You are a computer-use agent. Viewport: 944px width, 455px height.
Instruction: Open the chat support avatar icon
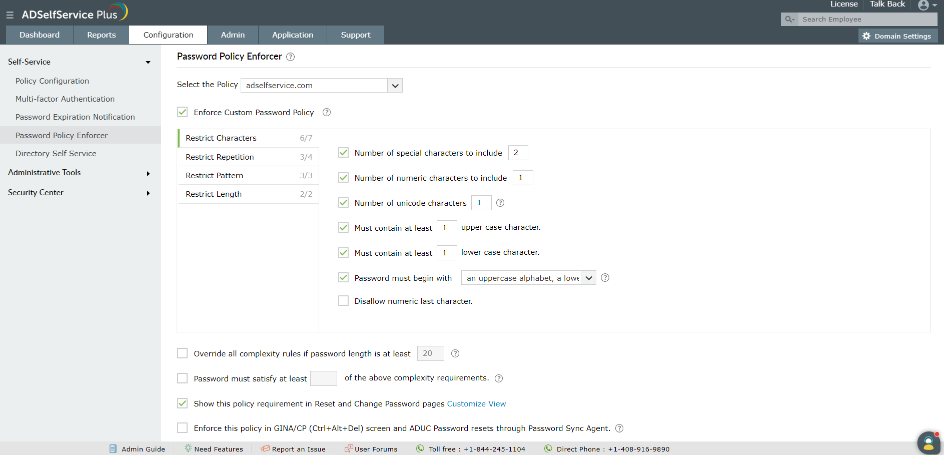928,442
